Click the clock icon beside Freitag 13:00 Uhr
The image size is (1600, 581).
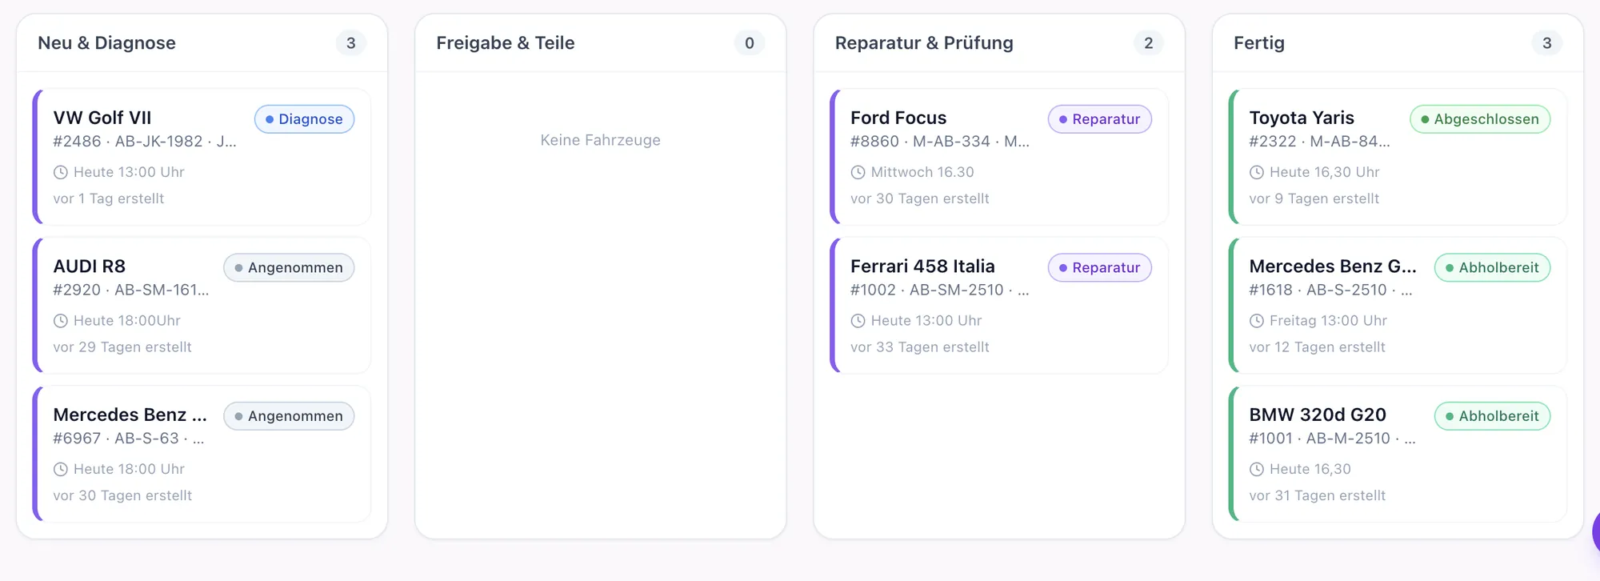[x=1257, y=321]
